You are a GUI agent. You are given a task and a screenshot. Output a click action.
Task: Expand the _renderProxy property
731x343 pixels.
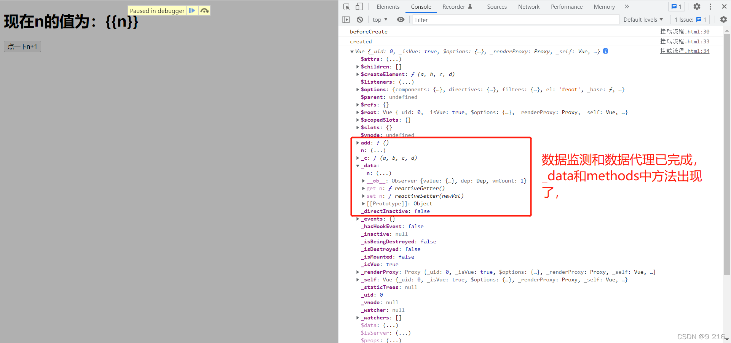tap(358, 272)
